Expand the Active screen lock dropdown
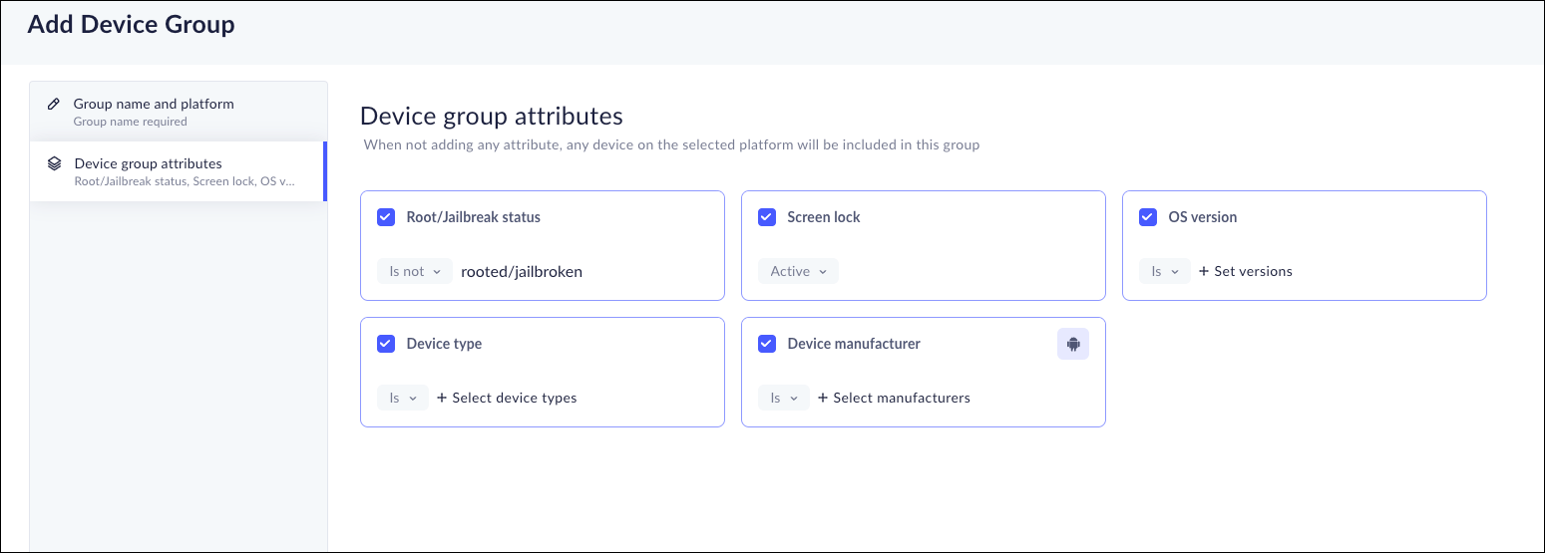 pyautogui.click(x=798, y=271)
